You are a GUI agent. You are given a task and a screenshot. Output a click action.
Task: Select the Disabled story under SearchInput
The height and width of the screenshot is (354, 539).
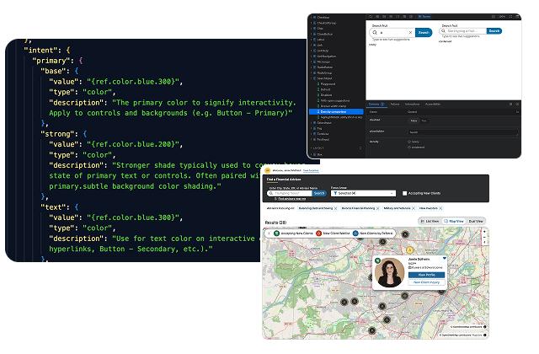pos(327,95)
